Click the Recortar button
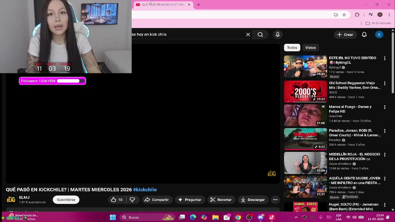 (x=221, y=200)
